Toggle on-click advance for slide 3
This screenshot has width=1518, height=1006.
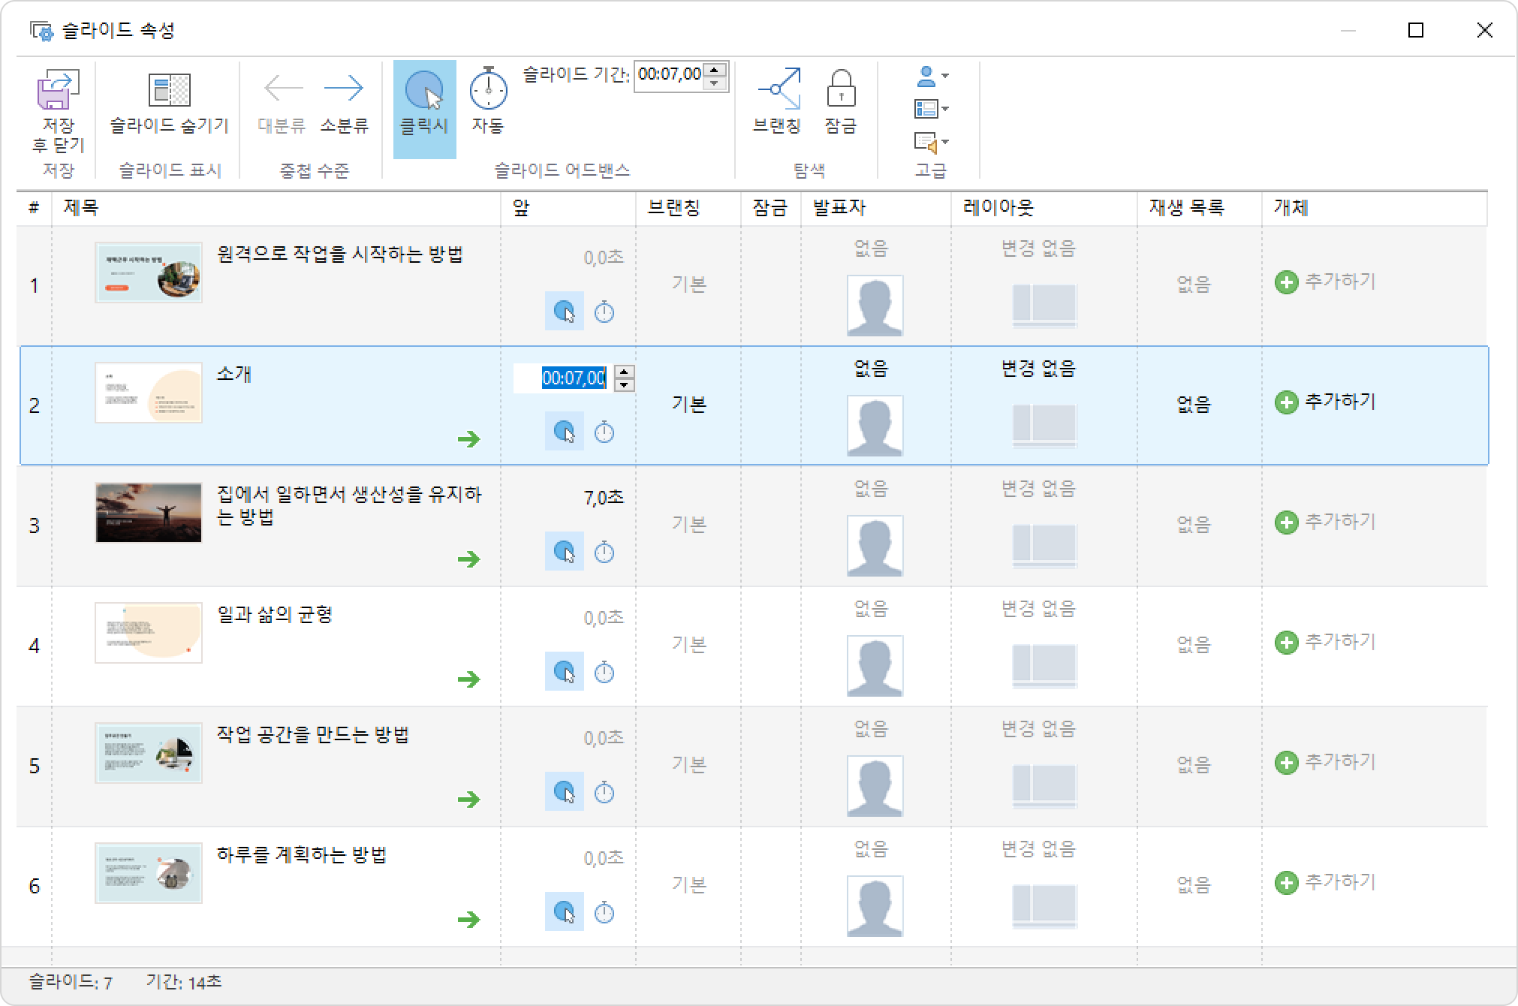565,553
